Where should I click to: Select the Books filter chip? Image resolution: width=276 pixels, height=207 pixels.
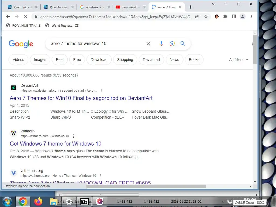(x=194, y=60)
